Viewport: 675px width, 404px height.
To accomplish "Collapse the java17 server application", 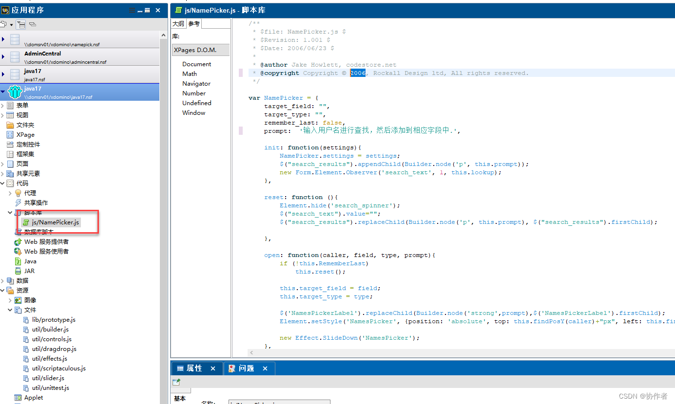I will (x=3, y=92).
